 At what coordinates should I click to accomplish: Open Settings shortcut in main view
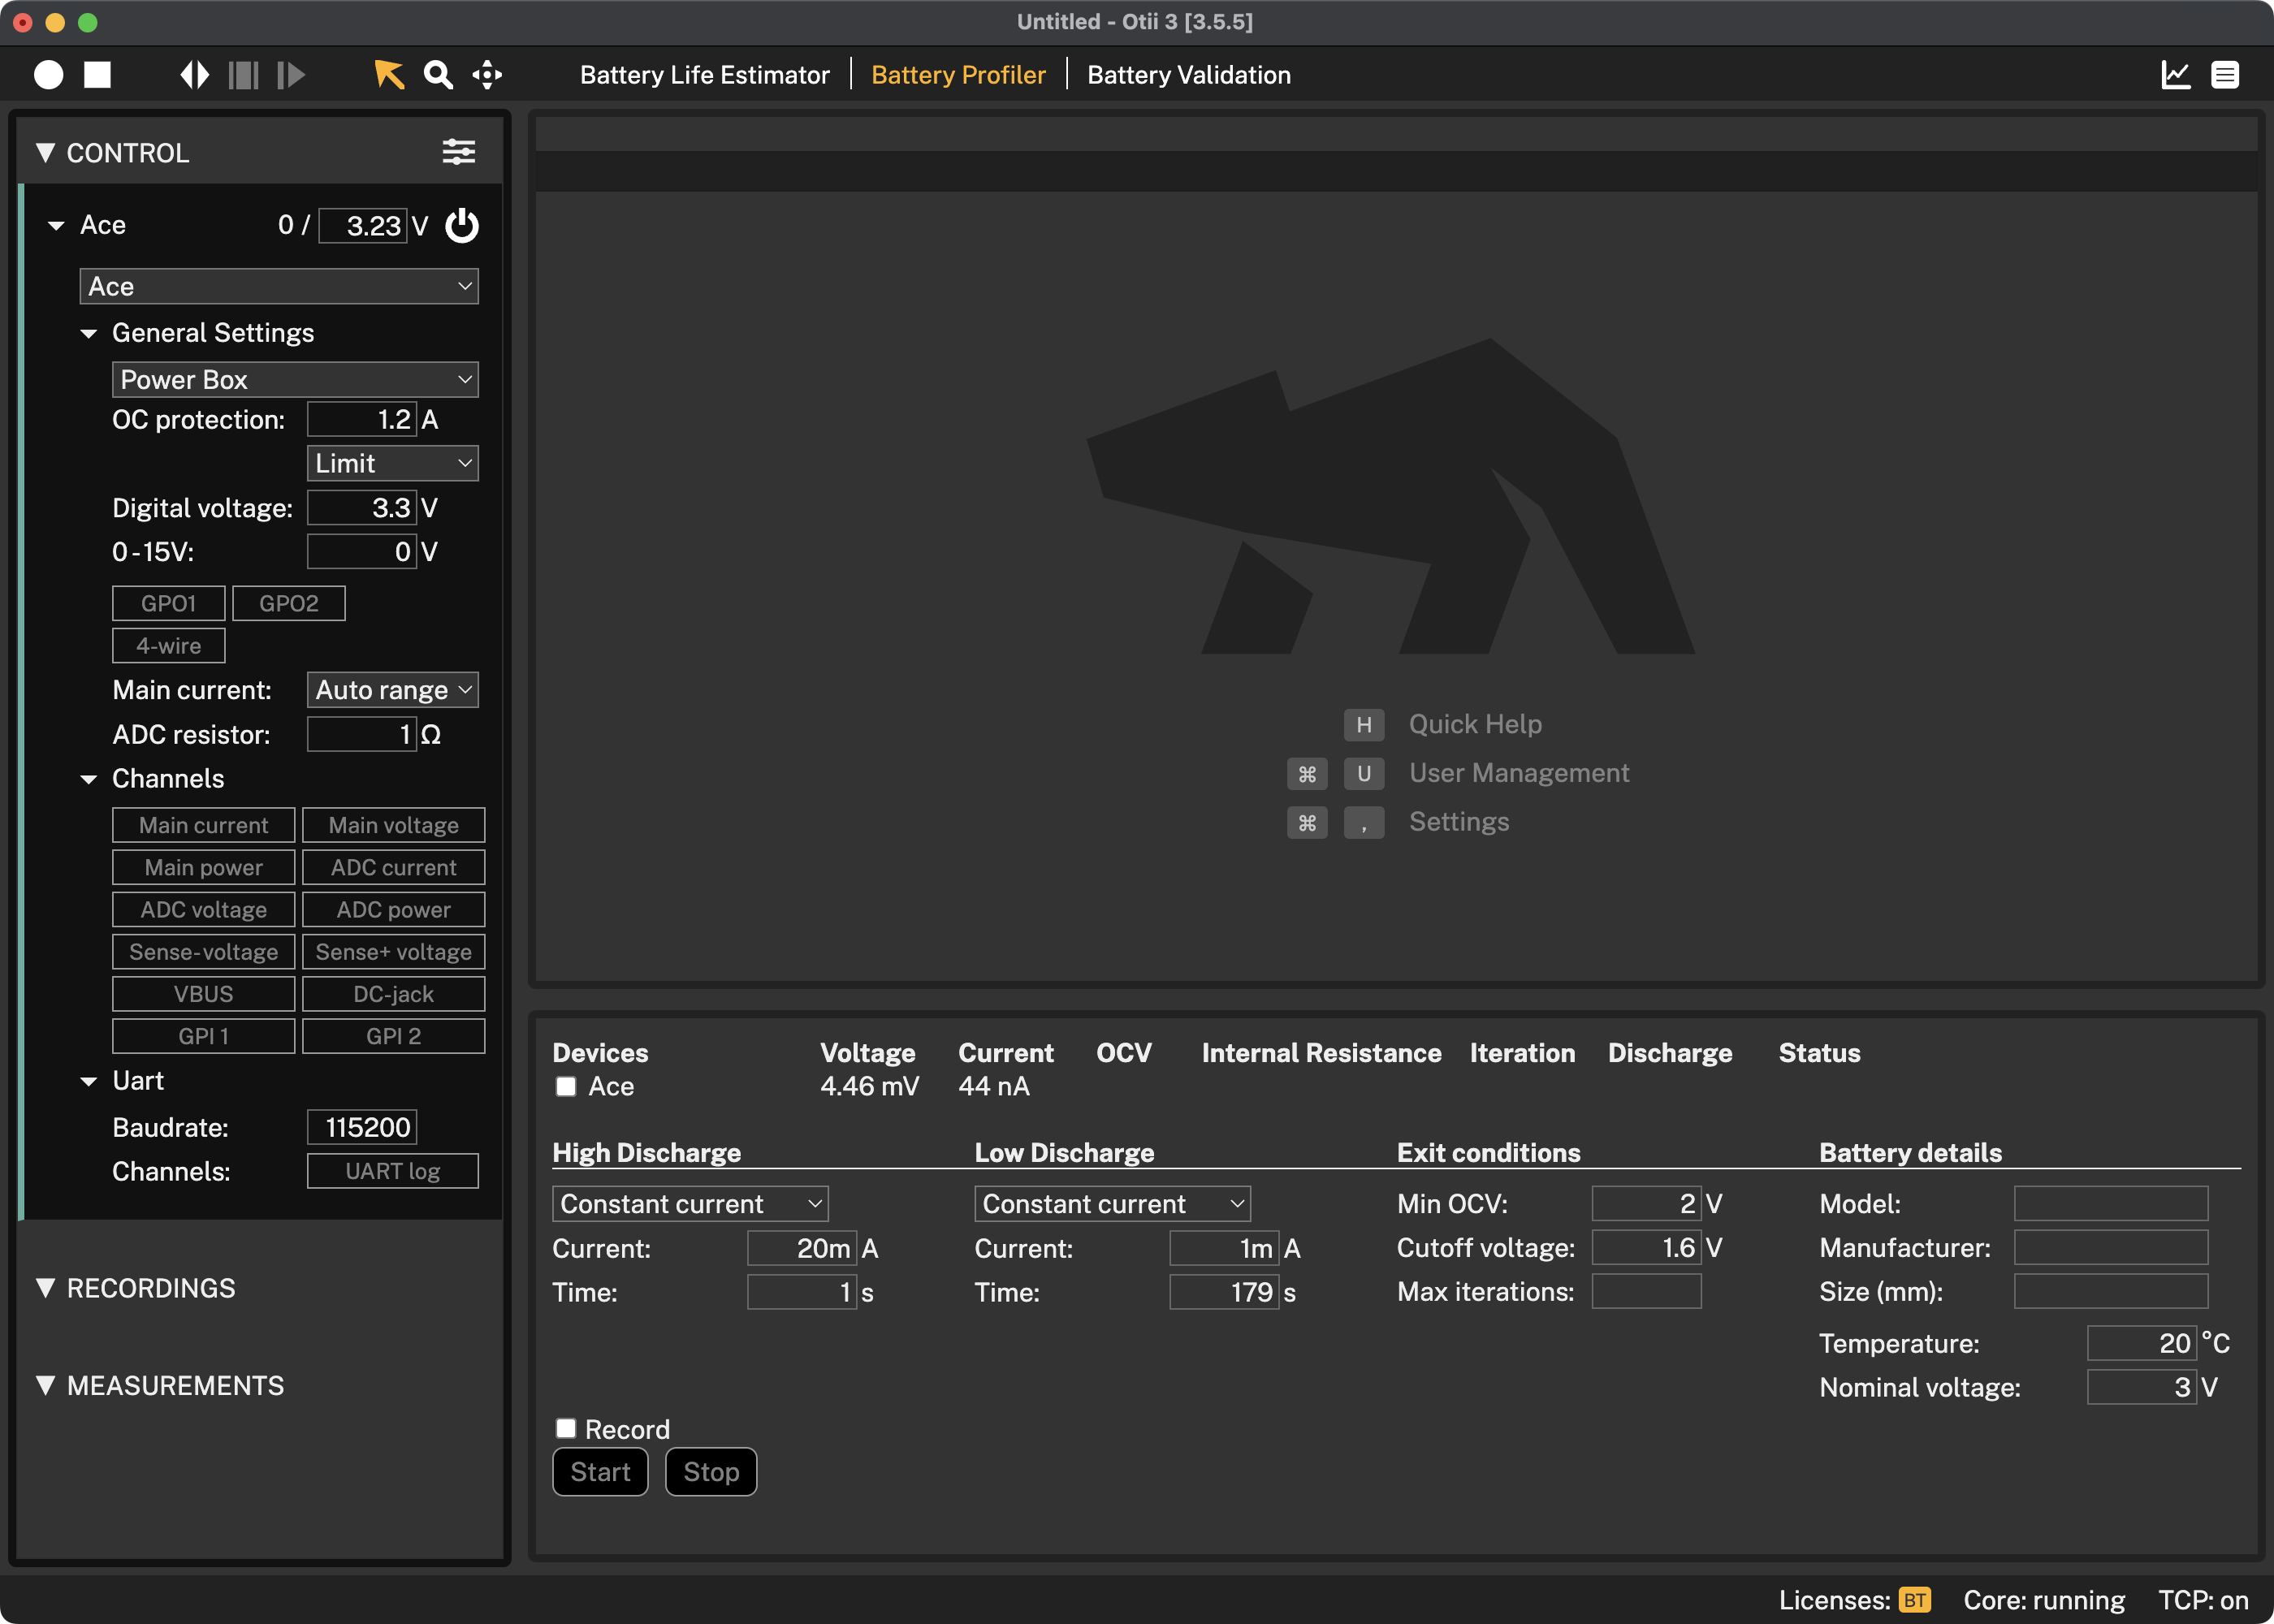1459,822
